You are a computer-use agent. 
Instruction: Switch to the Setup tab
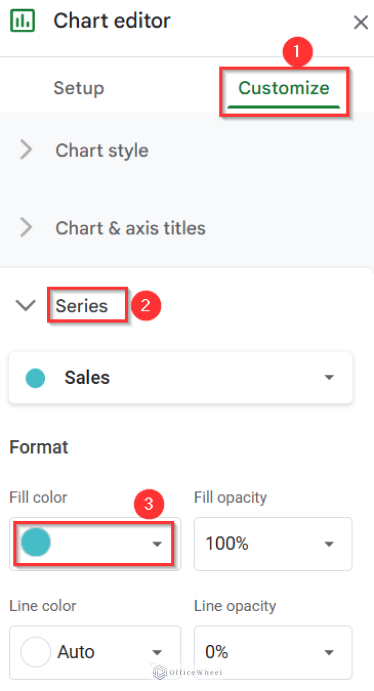click(79, 88)
